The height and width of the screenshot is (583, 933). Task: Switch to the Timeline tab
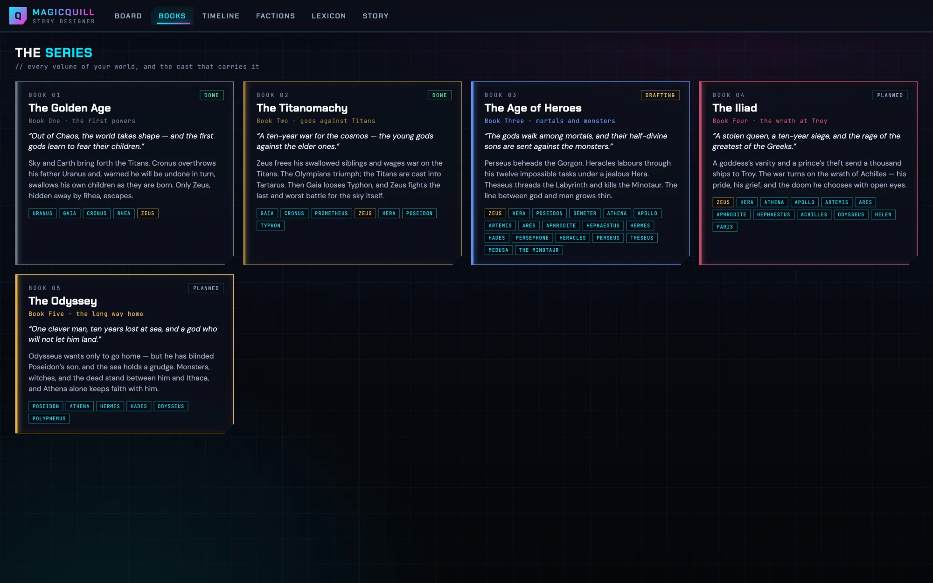tap(221, 16)
